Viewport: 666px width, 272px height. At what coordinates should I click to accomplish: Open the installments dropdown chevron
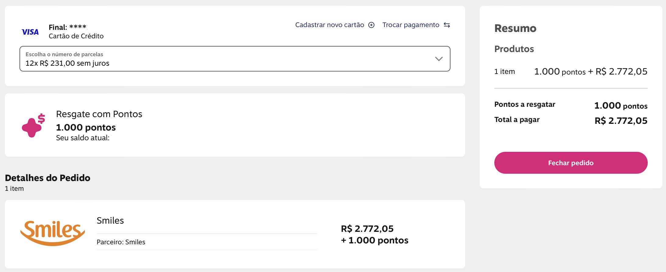tap(439, 59)
